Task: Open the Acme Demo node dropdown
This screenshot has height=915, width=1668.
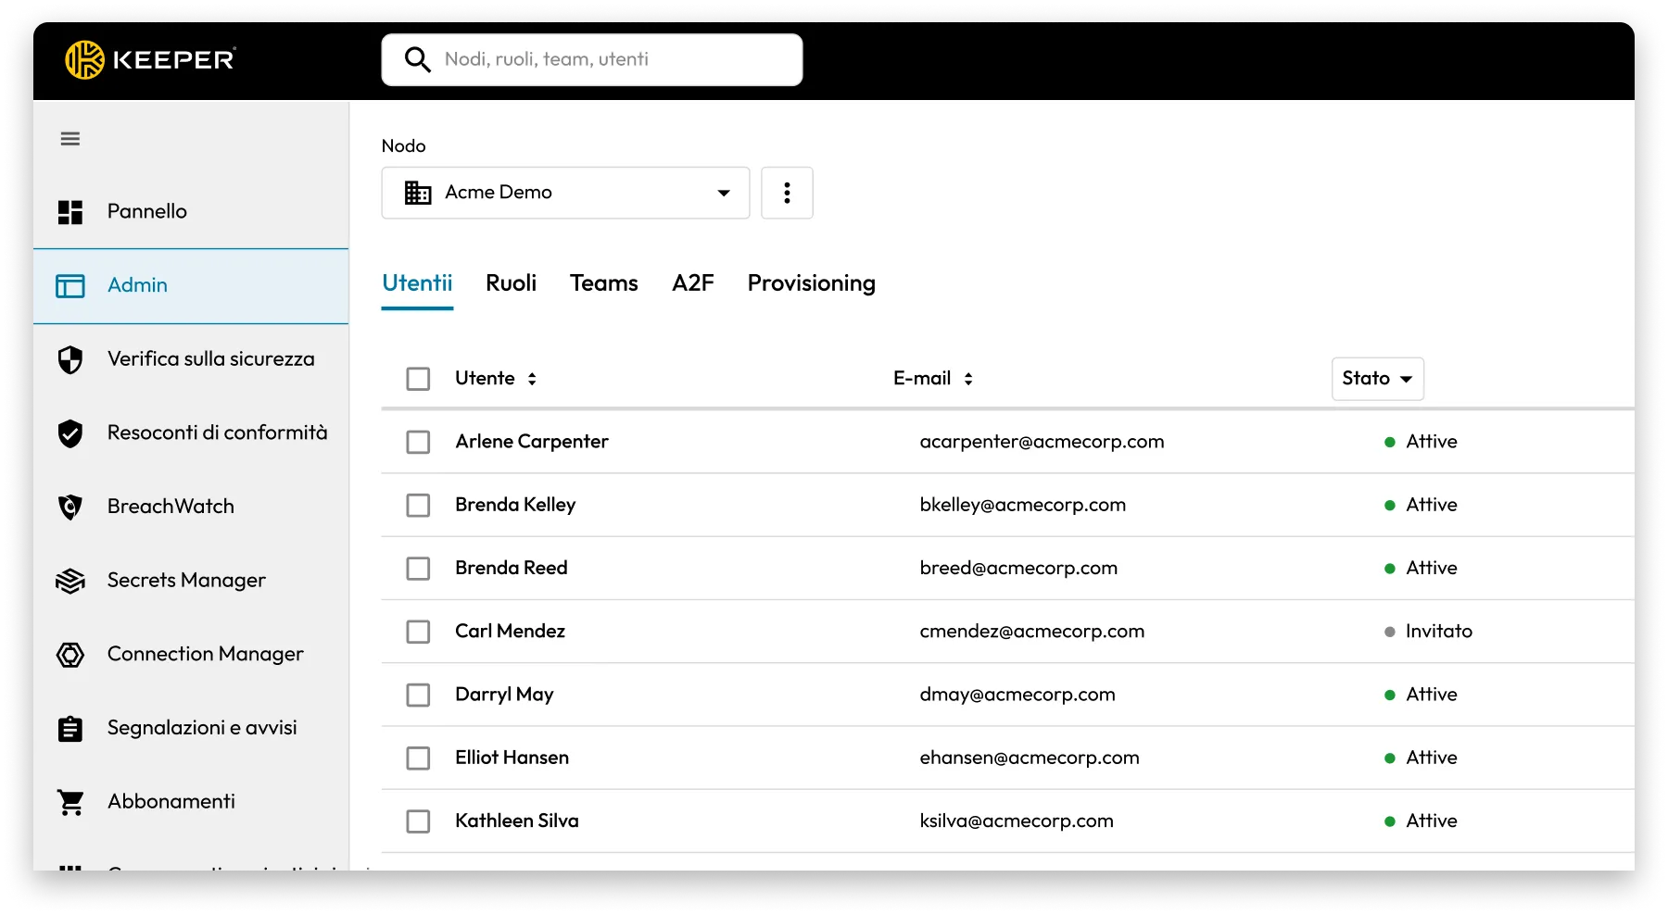Action: point(565,193)
